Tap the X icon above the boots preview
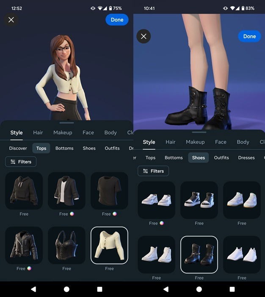Screen dimensions: 265x297 (144, 36)
